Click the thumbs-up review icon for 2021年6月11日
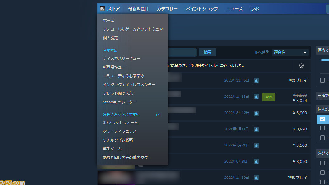Viewport: 329px width, 185px height. 256,129
